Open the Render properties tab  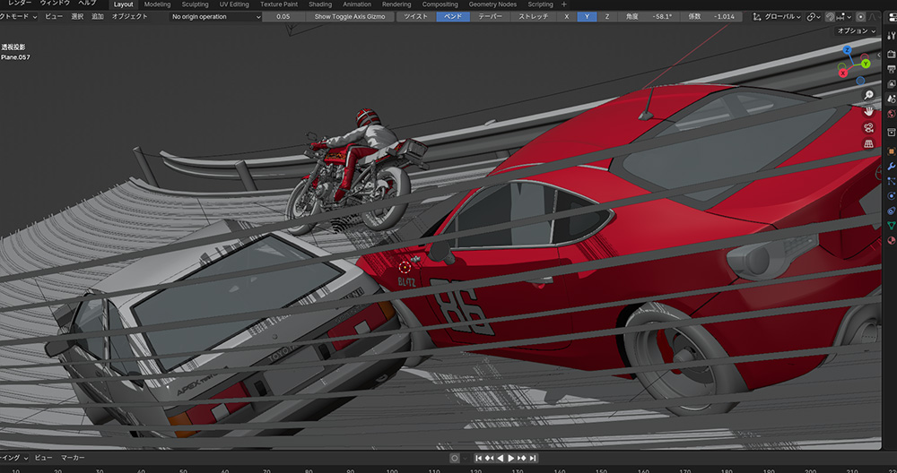[892, 54]
